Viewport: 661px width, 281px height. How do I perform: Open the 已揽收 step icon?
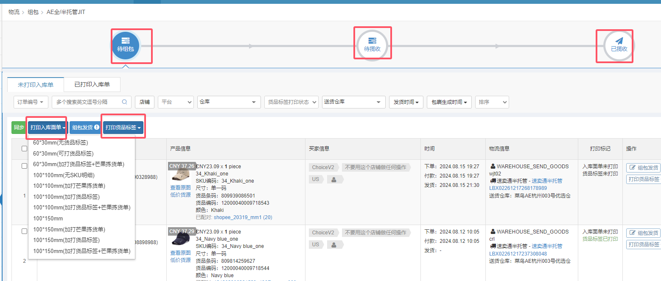(x=619, y=45)
